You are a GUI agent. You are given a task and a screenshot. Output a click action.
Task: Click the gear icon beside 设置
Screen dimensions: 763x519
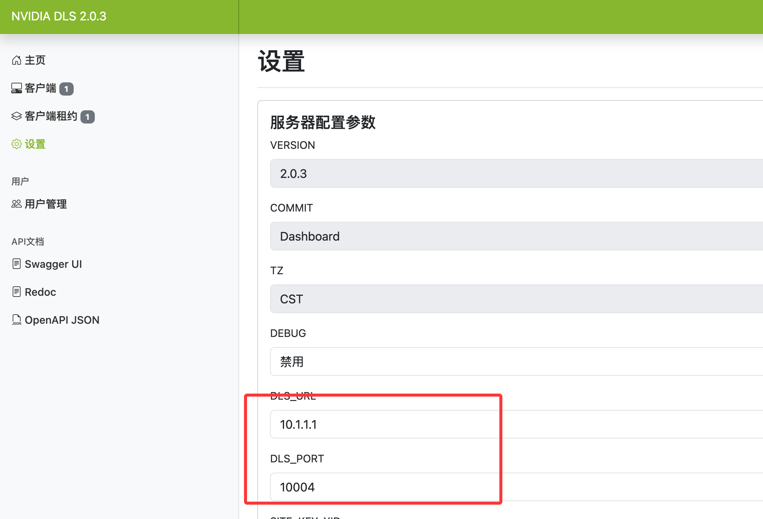(x=16, y=144)
